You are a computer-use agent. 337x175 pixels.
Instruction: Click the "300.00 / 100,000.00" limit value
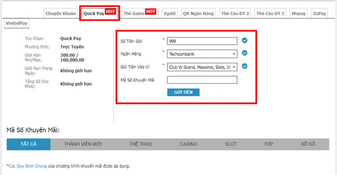[x=72, y=58]
